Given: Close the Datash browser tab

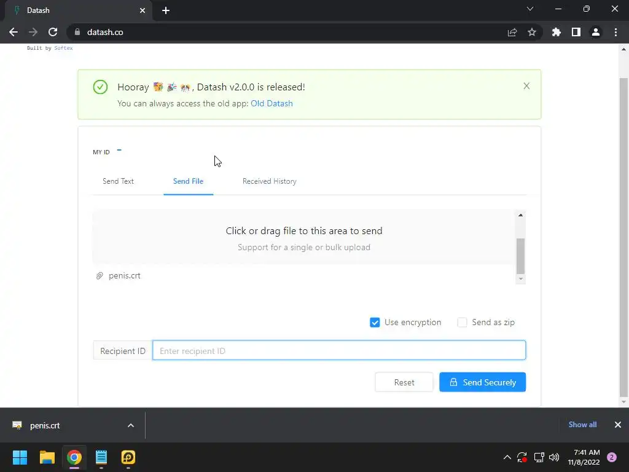Looking at the screenshot, I should tap(143, 10).
